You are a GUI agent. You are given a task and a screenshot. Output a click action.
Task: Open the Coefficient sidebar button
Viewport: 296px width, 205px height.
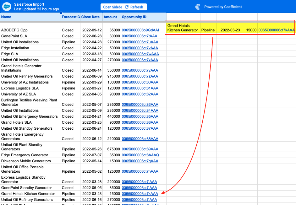coord(112,7)
